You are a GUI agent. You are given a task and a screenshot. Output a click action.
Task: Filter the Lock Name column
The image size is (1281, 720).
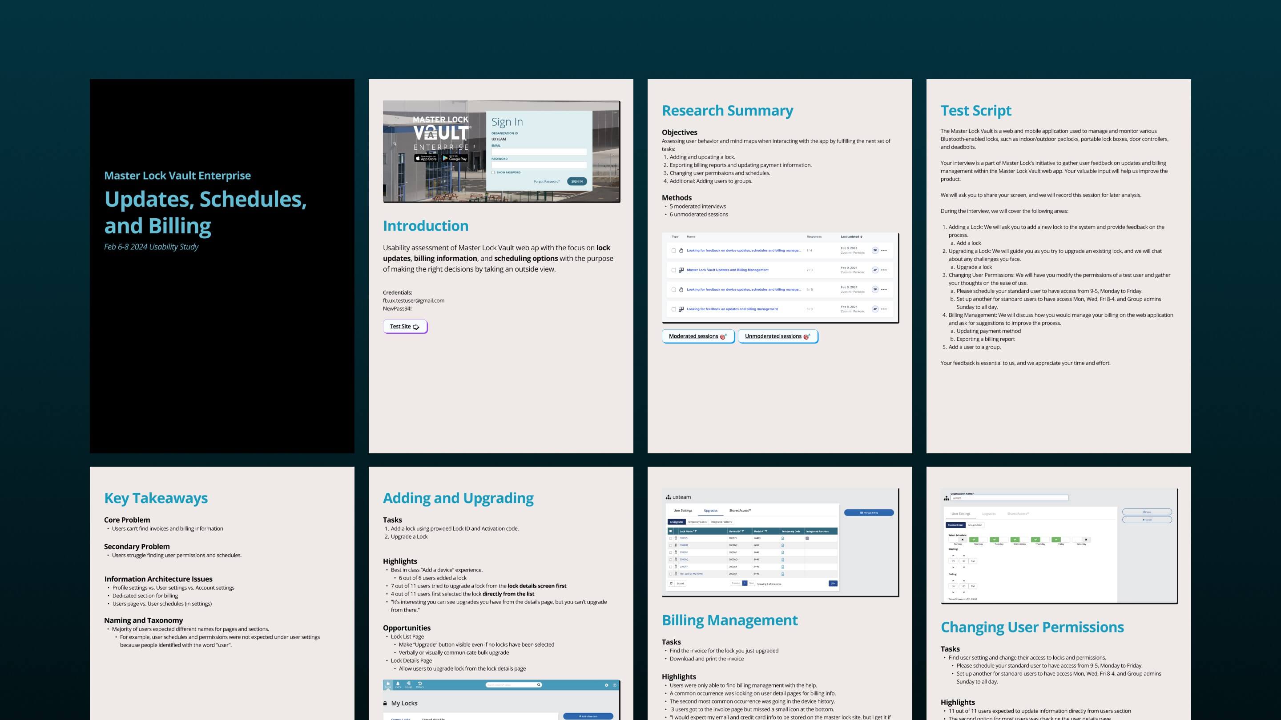[696, 531]
